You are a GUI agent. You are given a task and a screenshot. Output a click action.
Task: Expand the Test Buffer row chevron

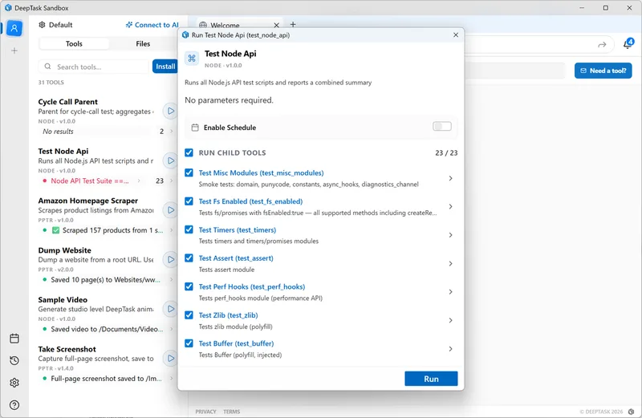pos(450,349)
